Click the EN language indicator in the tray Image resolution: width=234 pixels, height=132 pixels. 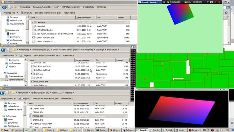[x=204, y=130]
